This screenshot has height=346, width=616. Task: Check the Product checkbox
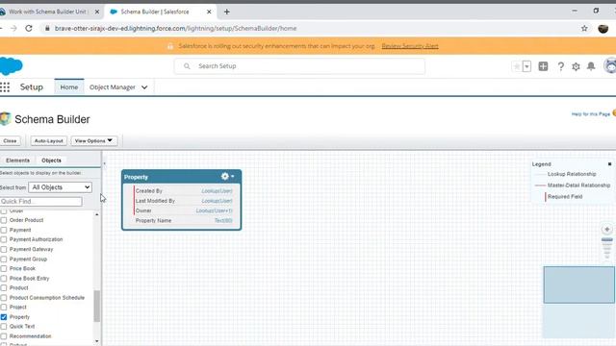[x=4, y=287]
